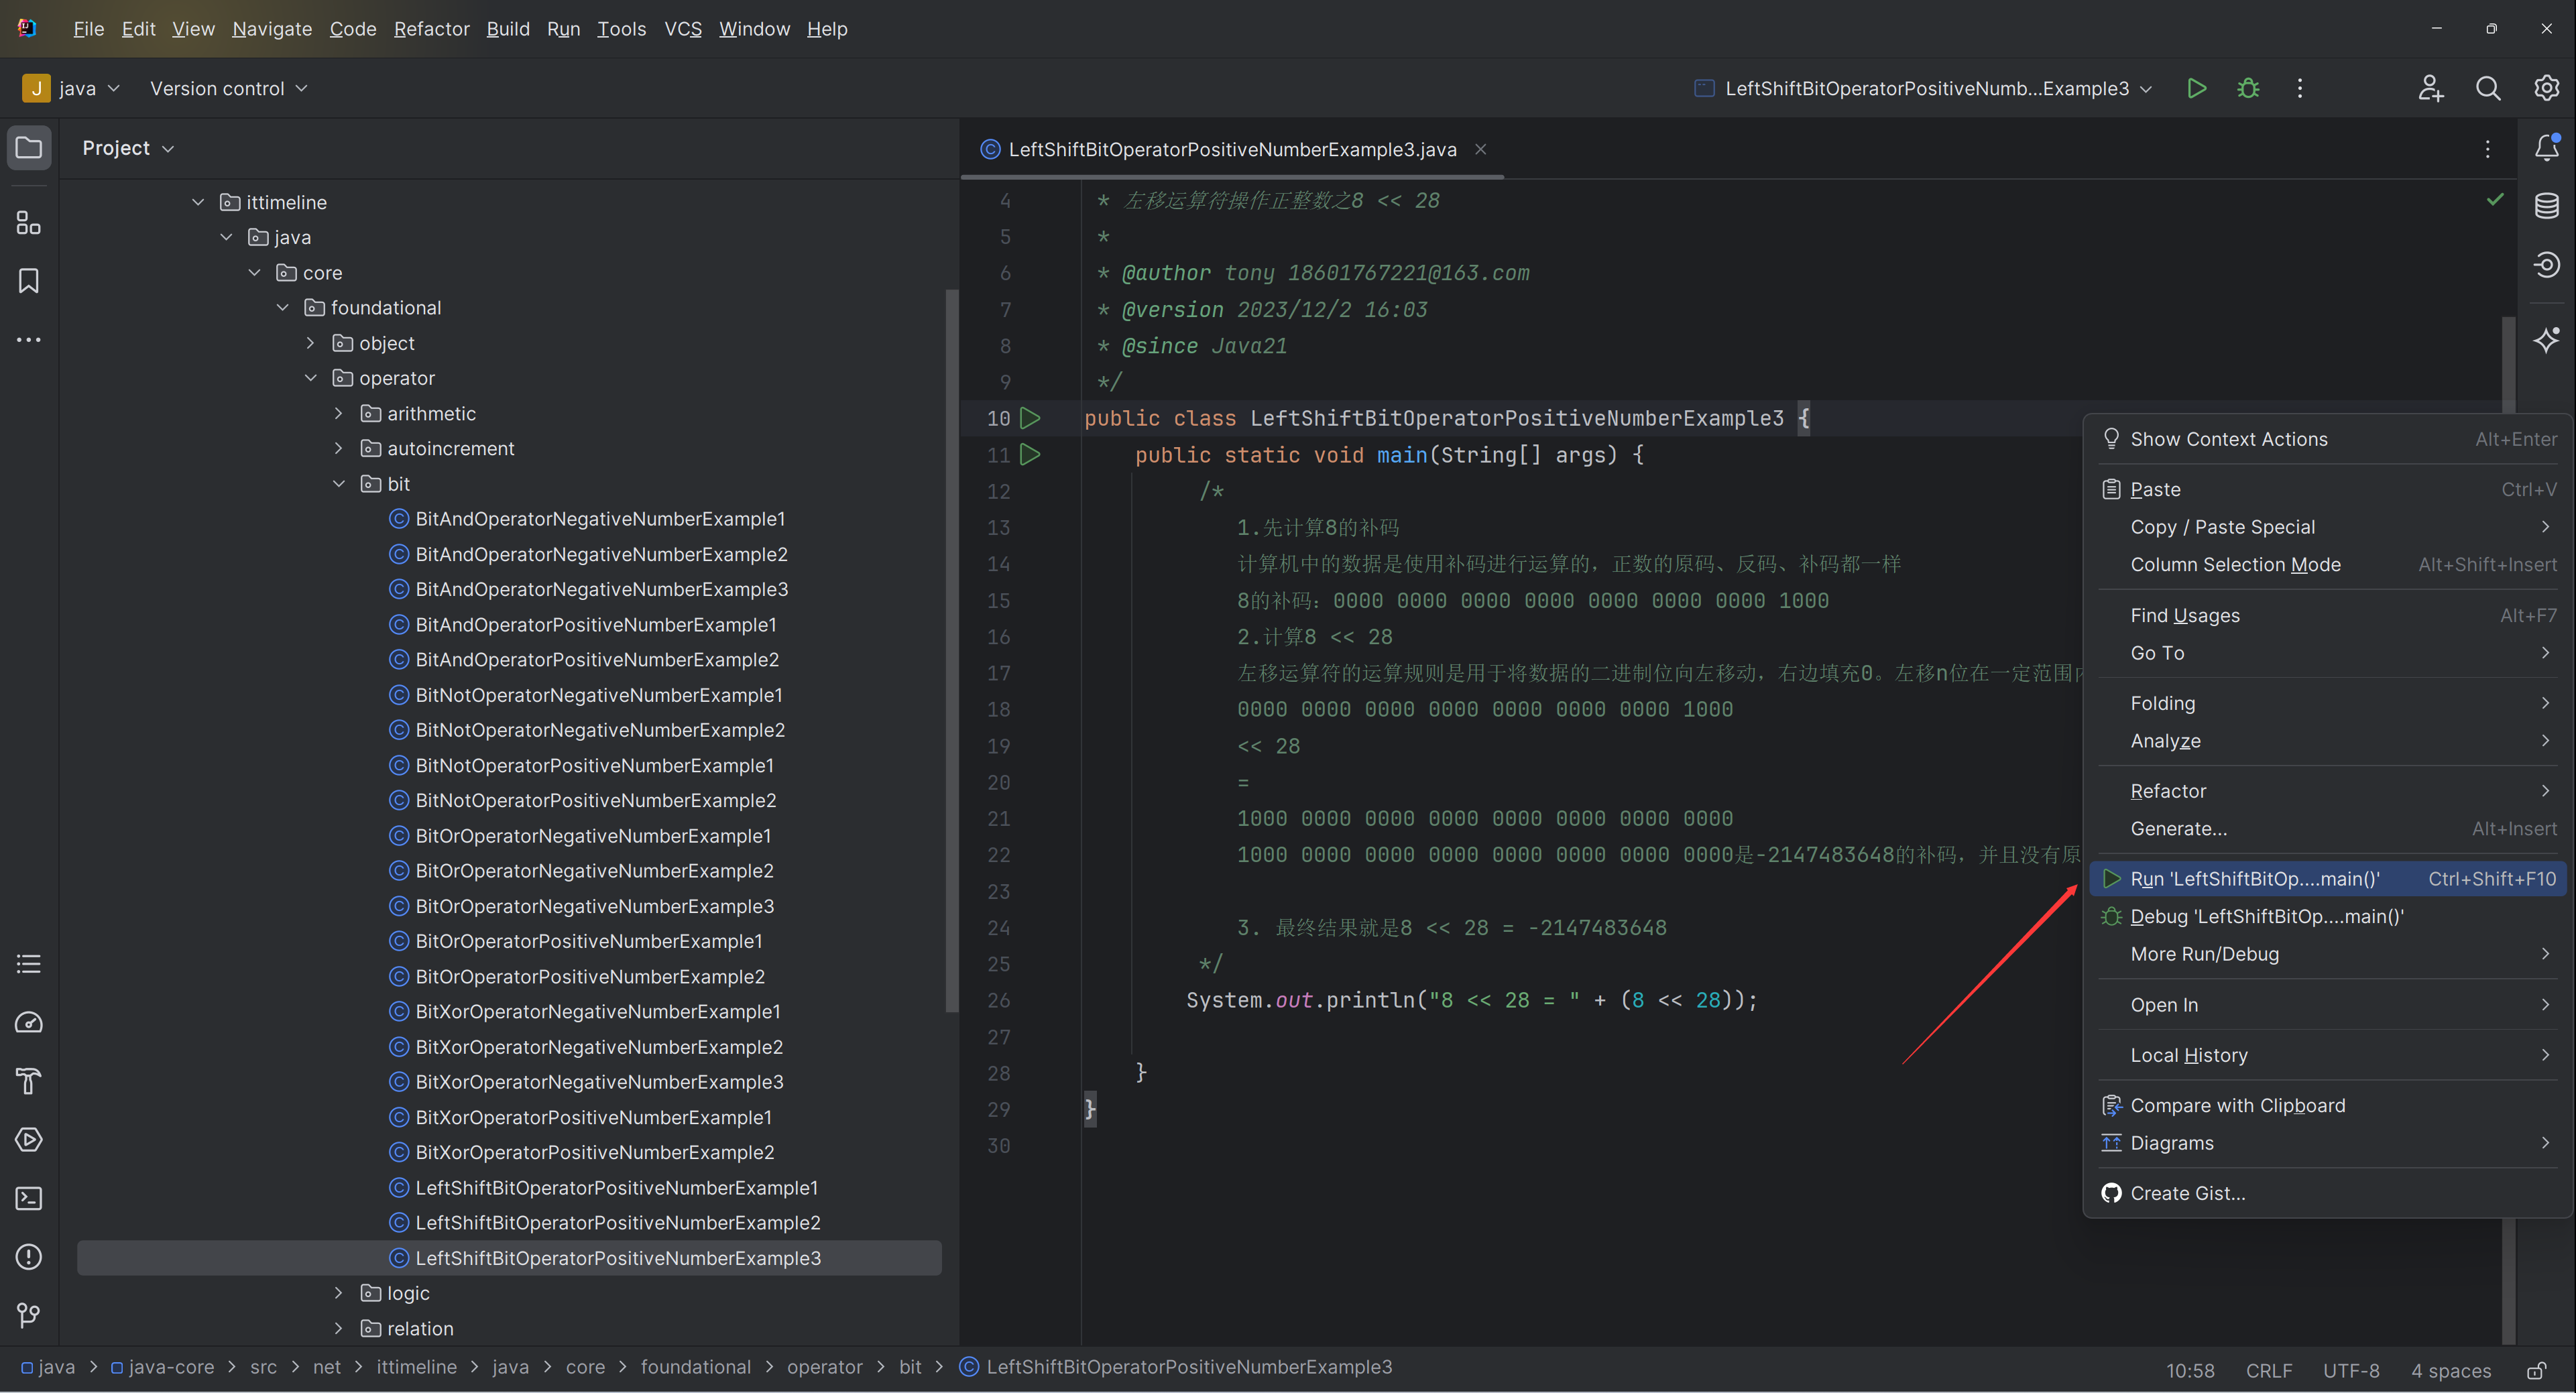Choose Run 'LeftShiftBitOp....main()' in context menu
Viewport: 2576px width, 1393px height.
[2328, 879]
